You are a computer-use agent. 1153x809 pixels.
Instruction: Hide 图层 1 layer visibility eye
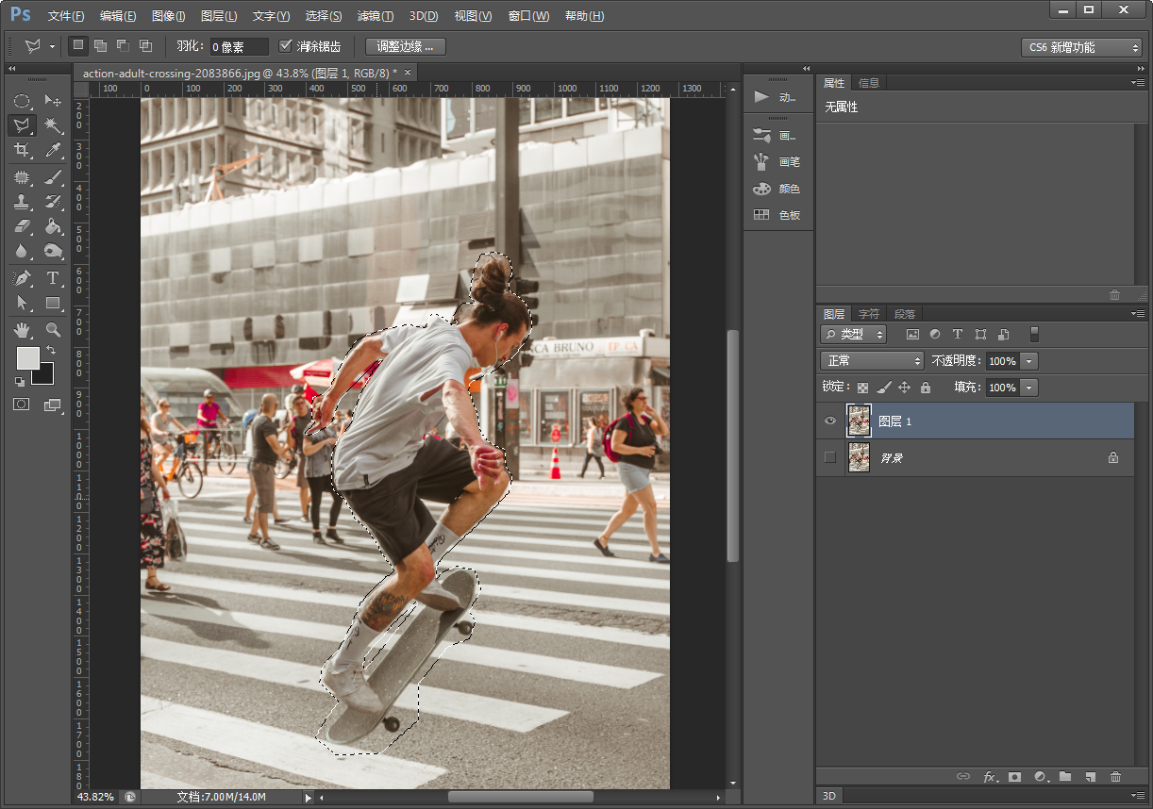click(x=830, y=421)
